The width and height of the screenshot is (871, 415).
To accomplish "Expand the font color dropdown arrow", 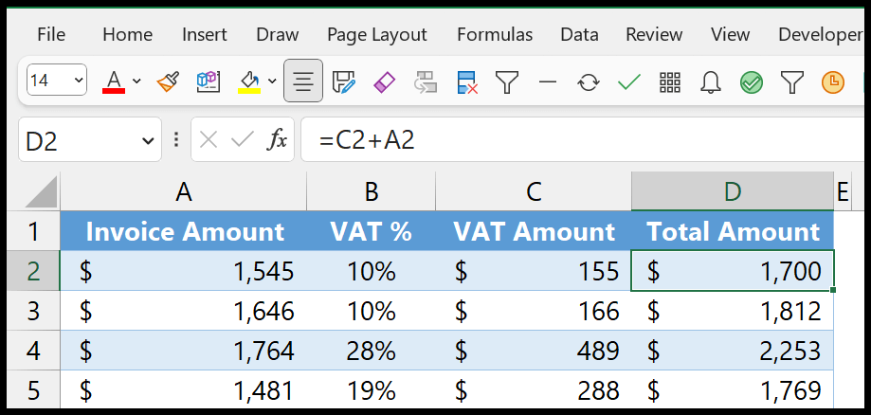I will (136, 81).
